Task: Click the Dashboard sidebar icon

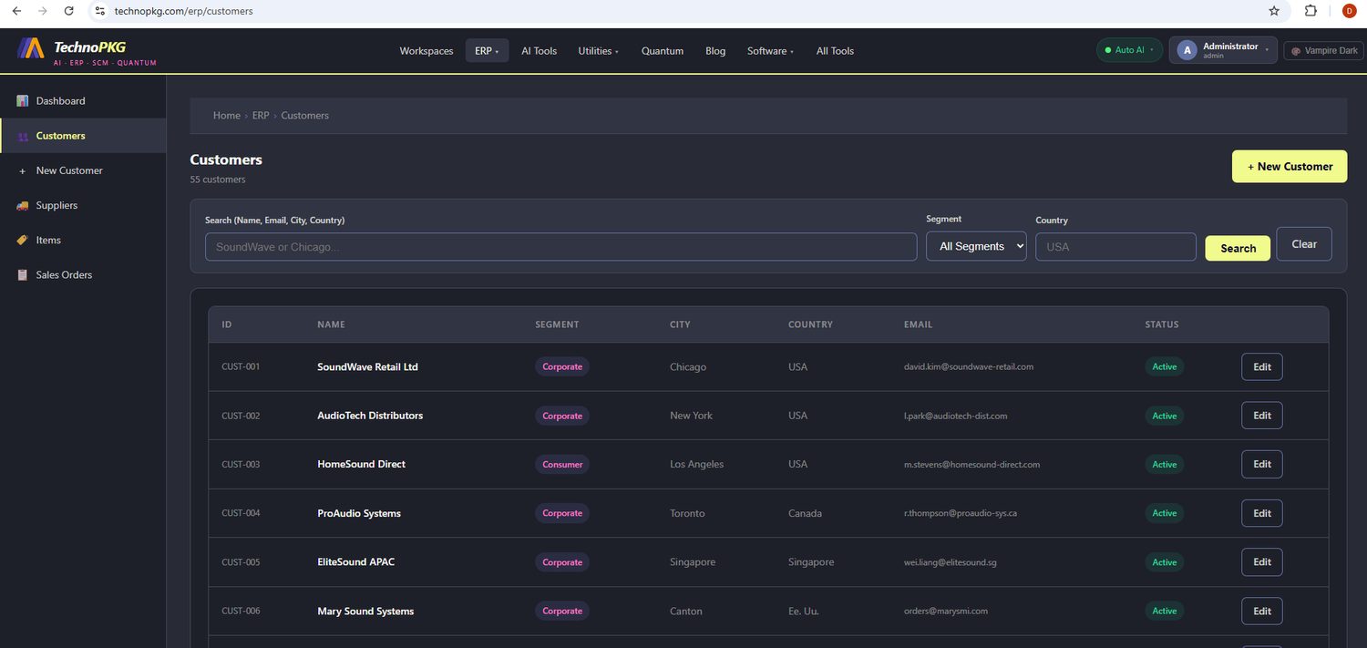Action: point(23,101)
